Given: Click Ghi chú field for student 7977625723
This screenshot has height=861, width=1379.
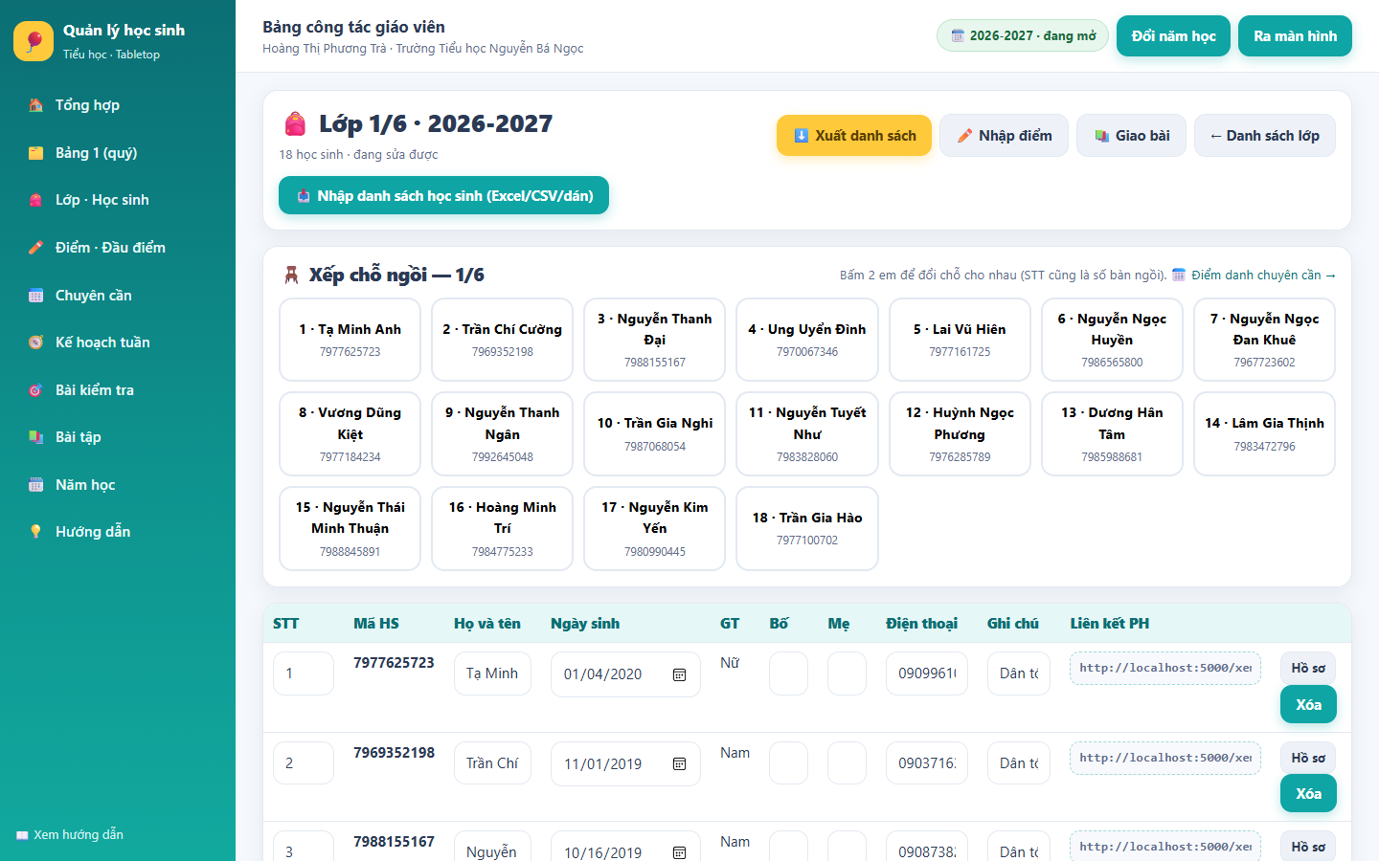Looking at the screenshot, I should 1019,673.
